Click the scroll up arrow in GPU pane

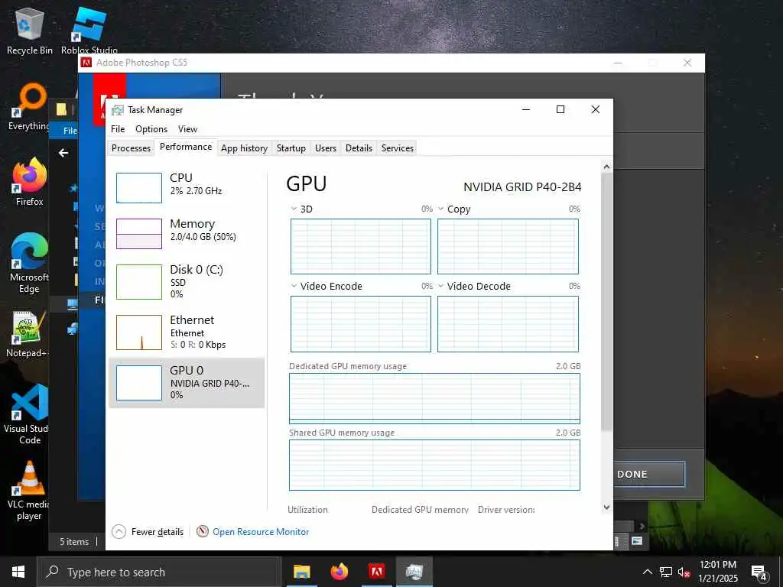[606, 167]
